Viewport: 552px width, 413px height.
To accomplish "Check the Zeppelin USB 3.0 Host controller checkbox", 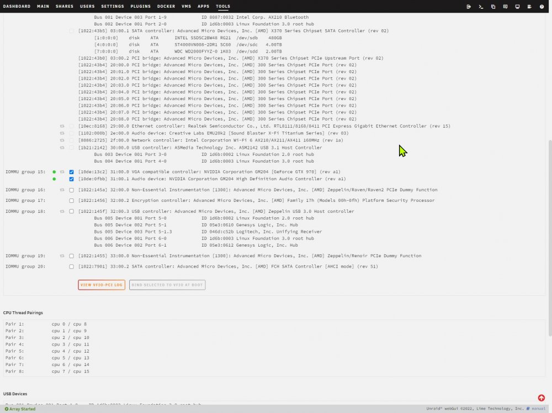I will (71, 211).
